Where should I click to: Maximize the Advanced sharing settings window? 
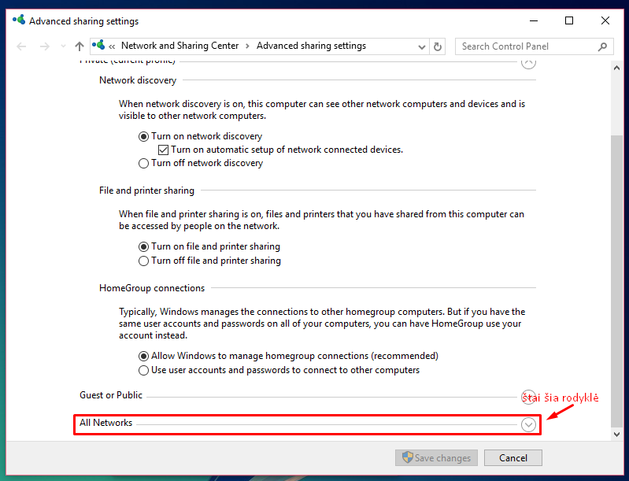(x=569, y=20)
